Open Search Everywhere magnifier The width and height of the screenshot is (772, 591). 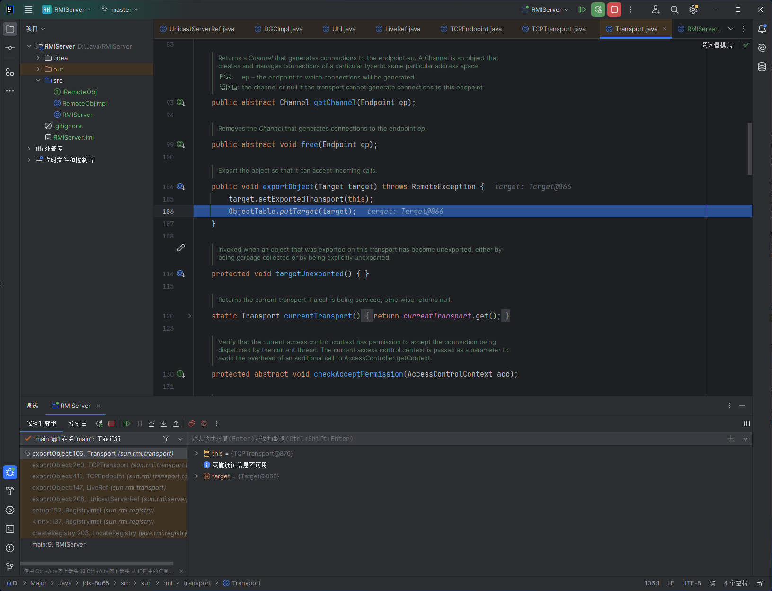pos(675,9)
